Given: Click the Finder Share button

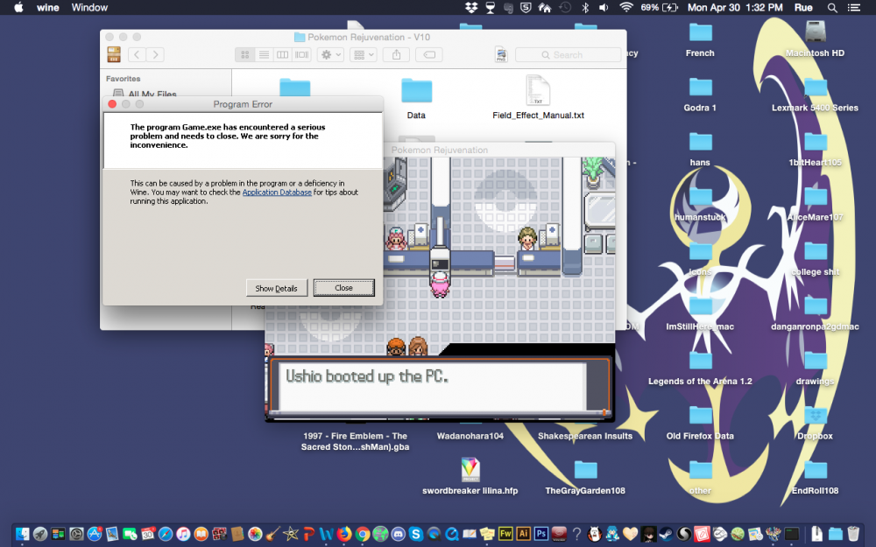Looking at the screenshot, I should (396, 54).
